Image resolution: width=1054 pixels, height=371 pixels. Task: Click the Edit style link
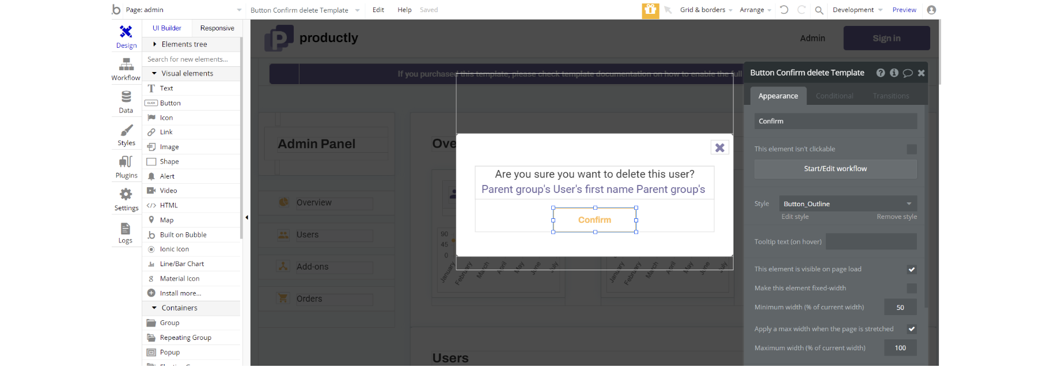[x=795, y=217]
